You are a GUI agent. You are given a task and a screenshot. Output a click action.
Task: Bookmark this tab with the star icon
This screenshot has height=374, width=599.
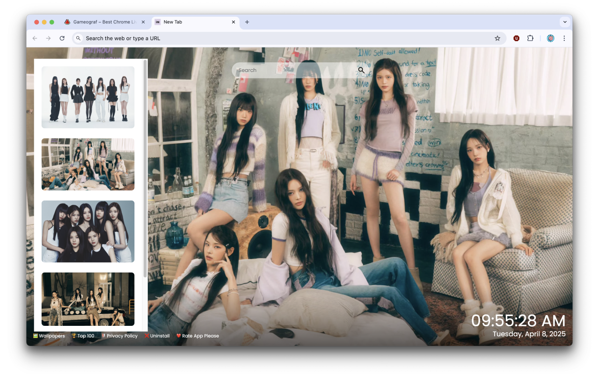point(497,38)
